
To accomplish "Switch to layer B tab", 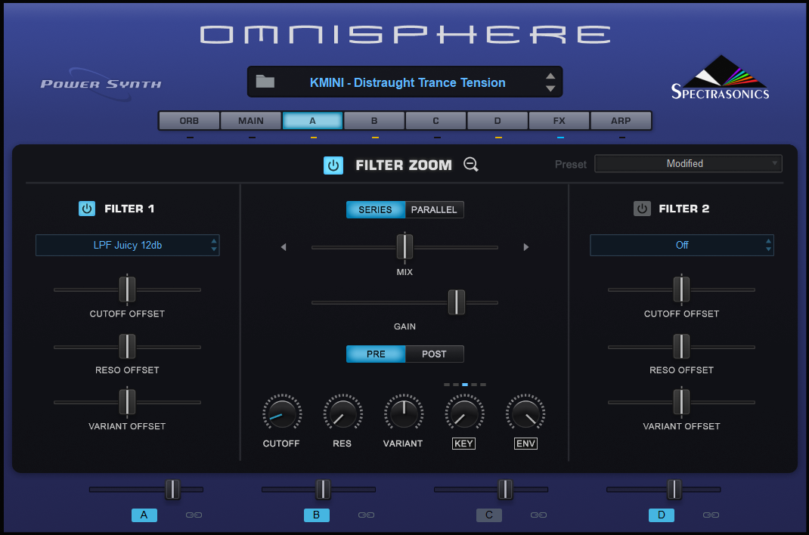I will coord(374,121).
